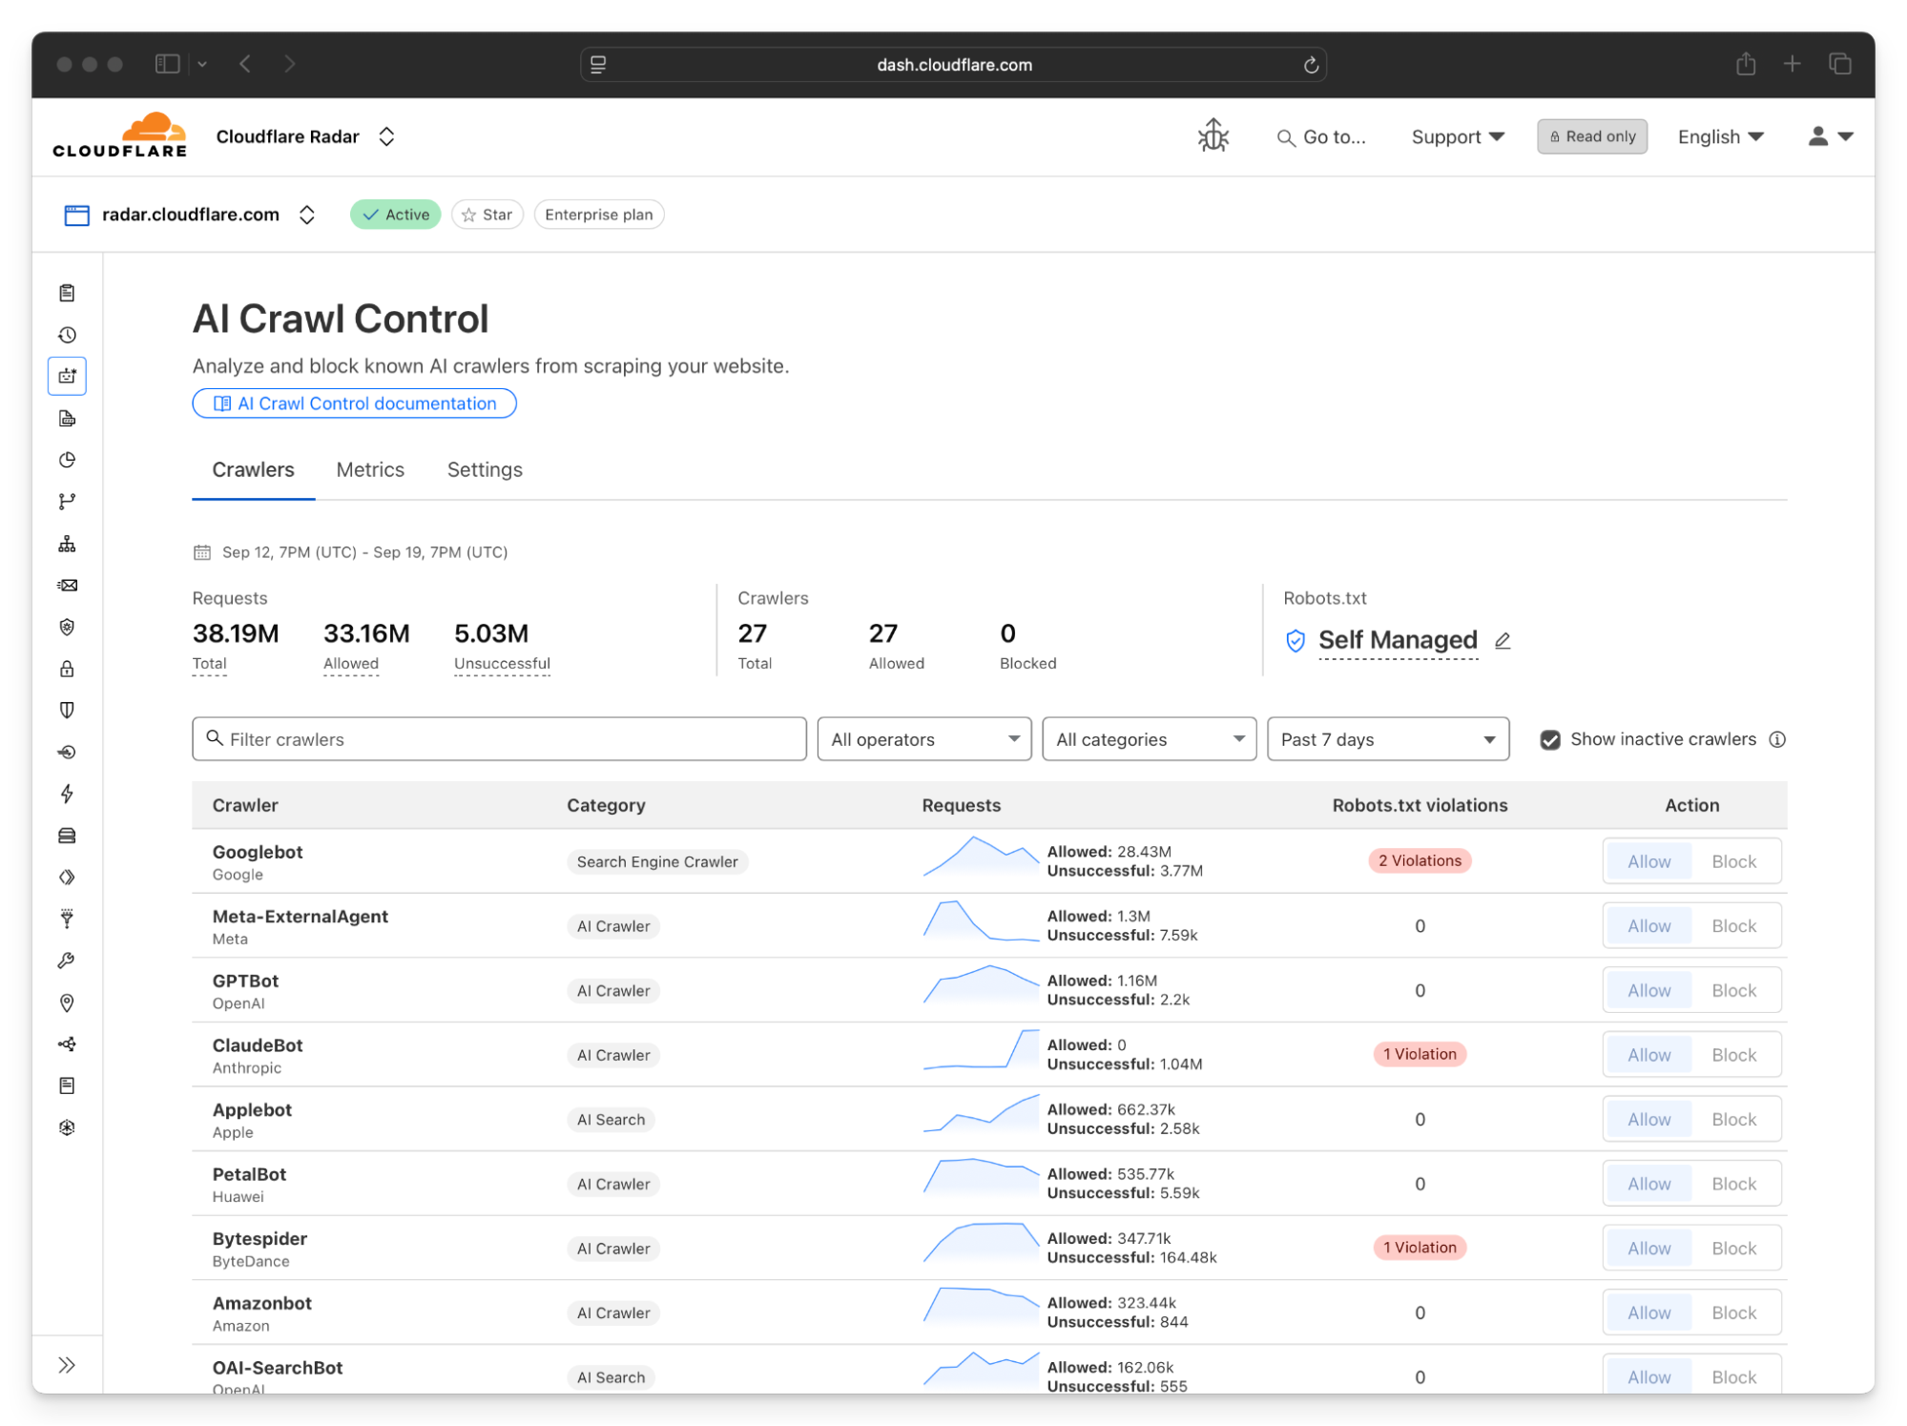Click the location pin sidebar icon
Viewport: 1907px width, 1426px height.
point(67,1002)
